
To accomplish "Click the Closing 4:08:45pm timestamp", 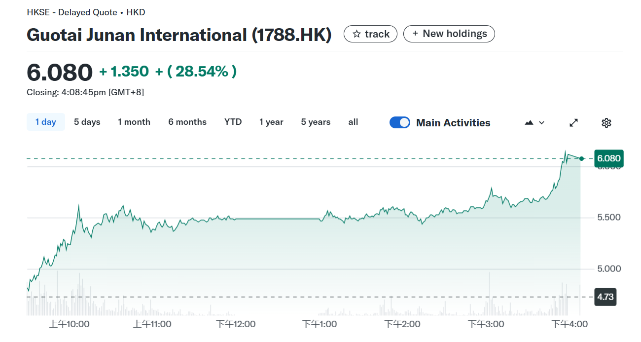I will click(85, 92).
